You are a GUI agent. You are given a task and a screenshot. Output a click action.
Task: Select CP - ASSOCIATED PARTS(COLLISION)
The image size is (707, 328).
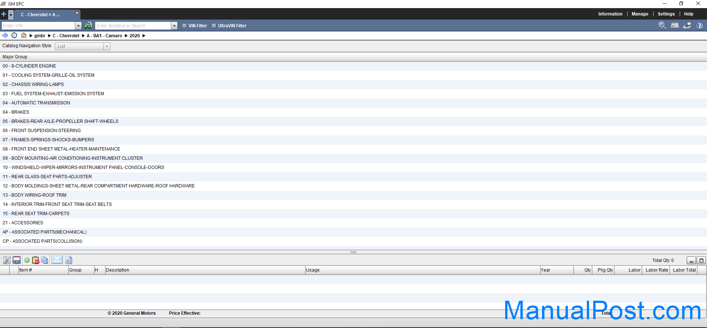click(x=353, y=241)
